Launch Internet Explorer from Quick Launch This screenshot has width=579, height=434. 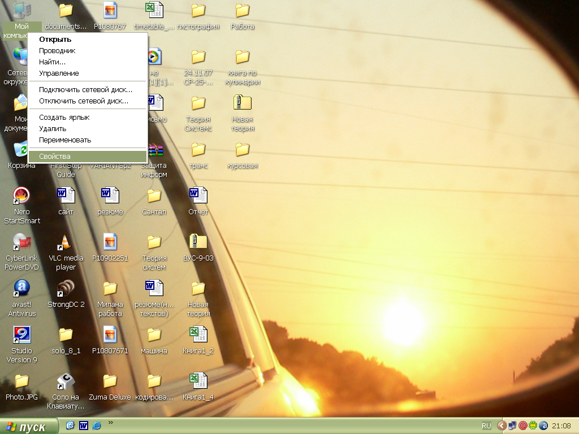97,426
